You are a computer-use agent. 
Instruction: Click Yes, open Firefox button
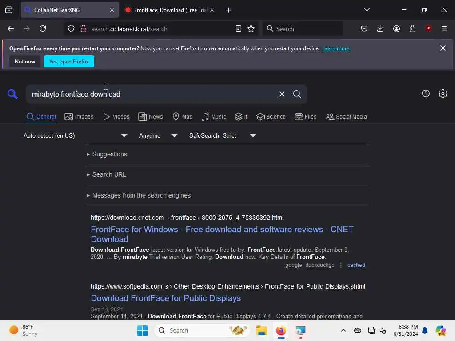click(69, 61)
